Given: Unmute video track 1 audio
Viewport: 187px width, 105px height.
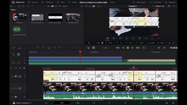Looking at the screenshot, I should [16, 88].
